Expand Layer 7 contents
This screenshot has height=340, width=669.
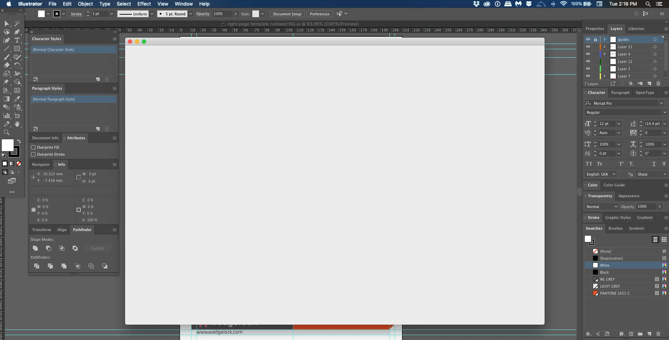pyautogui.click(x=605, y=76)
